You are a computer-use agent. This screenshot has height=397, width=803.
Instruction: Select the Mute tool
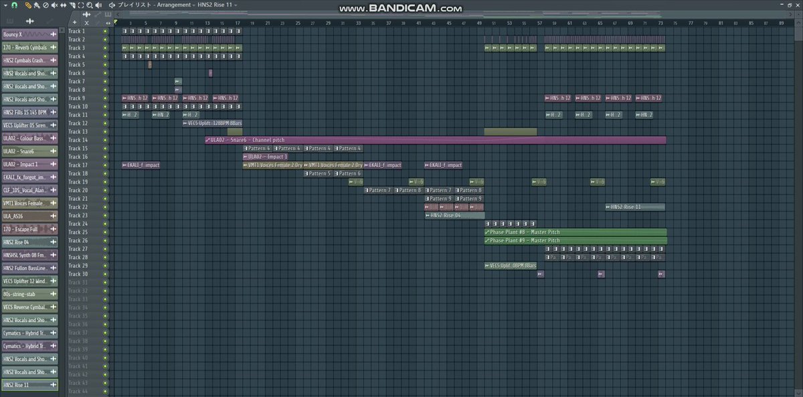click(54, 5)
